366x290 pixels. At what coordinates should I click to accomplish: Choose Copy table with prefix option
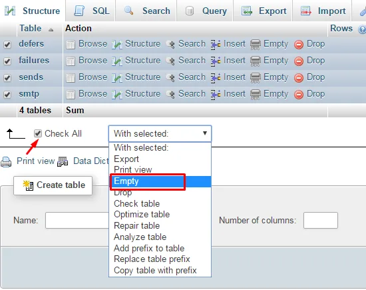coord(160,271)
